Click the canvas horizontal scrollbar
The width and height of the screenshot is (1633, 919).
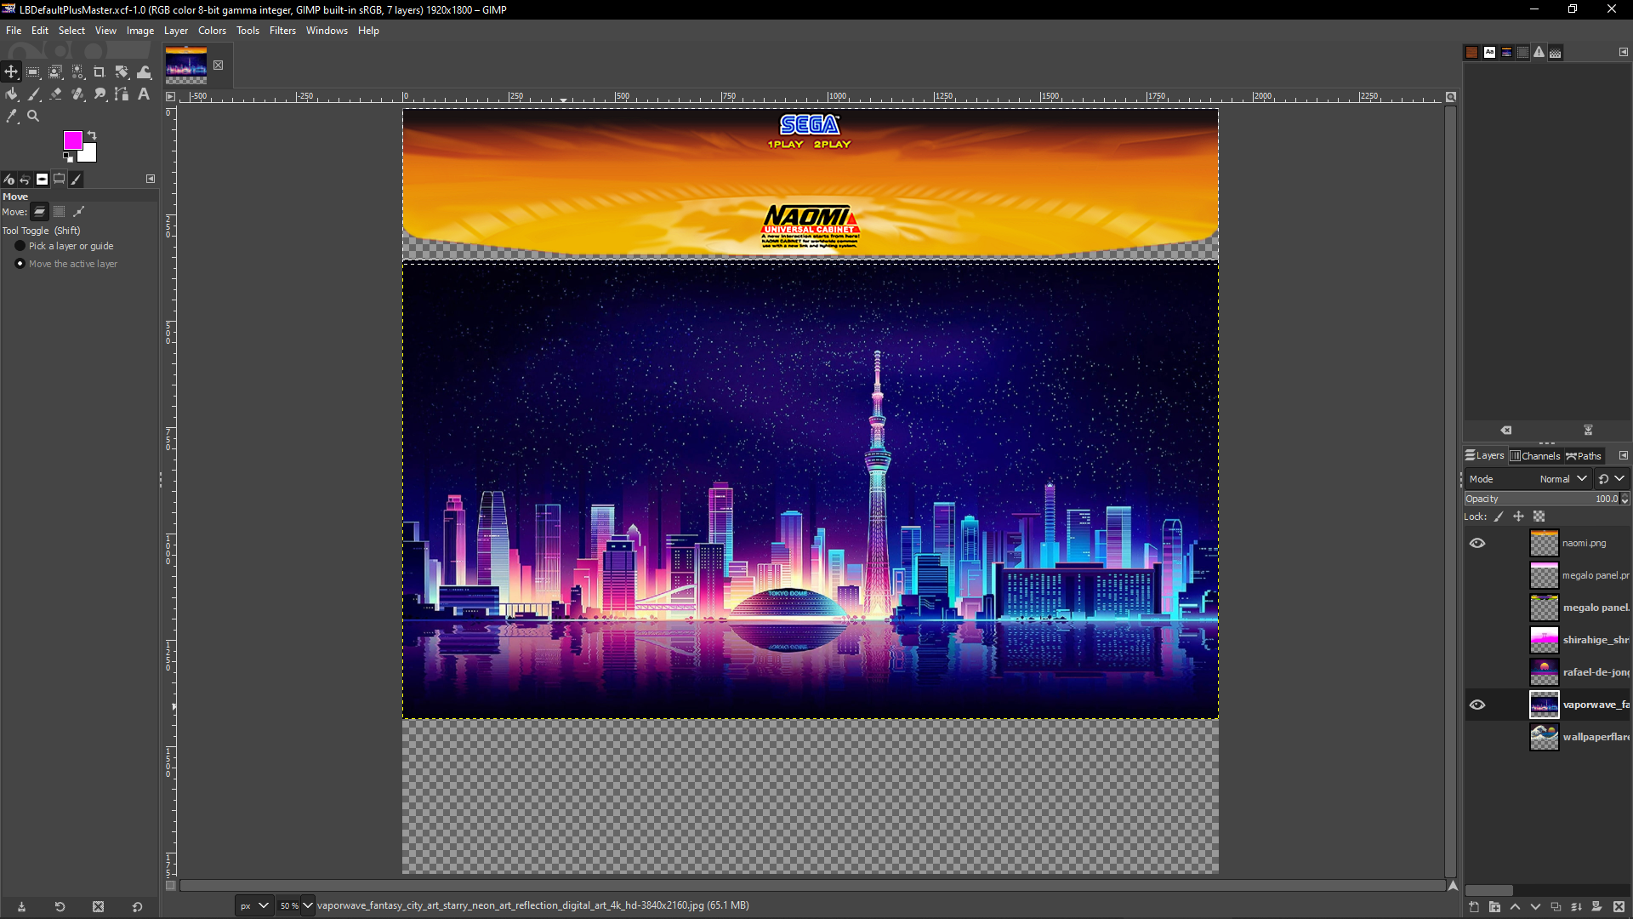(x=812, y=886)
